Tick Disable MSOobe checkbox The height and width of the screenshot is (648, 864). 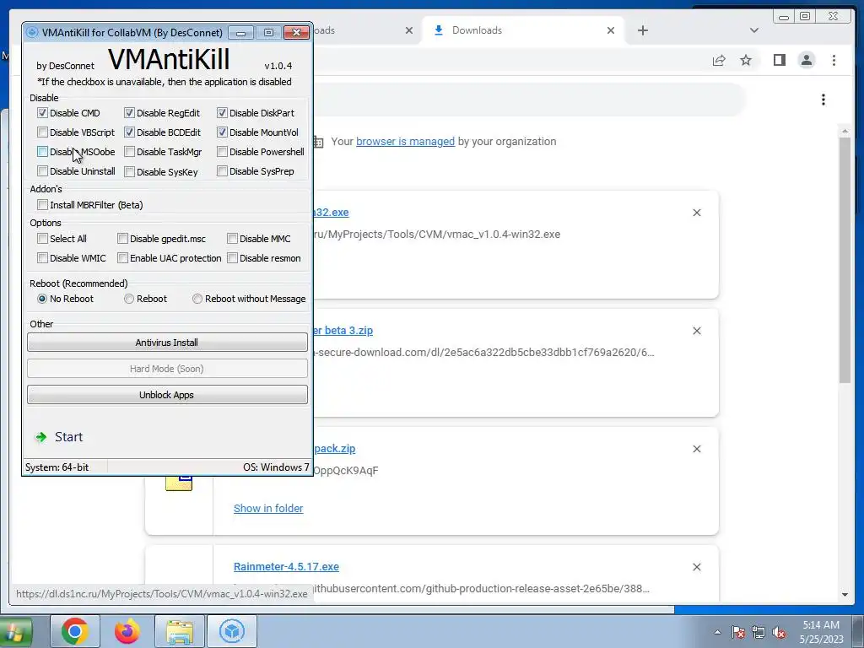click(42, 152)
